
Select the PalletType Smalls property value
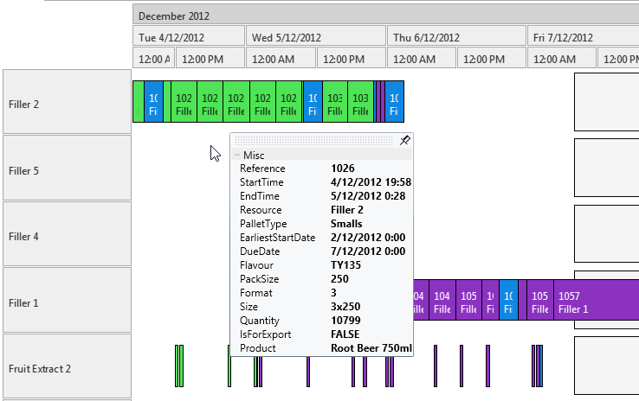pyautogui.click(x=346, y=224)
